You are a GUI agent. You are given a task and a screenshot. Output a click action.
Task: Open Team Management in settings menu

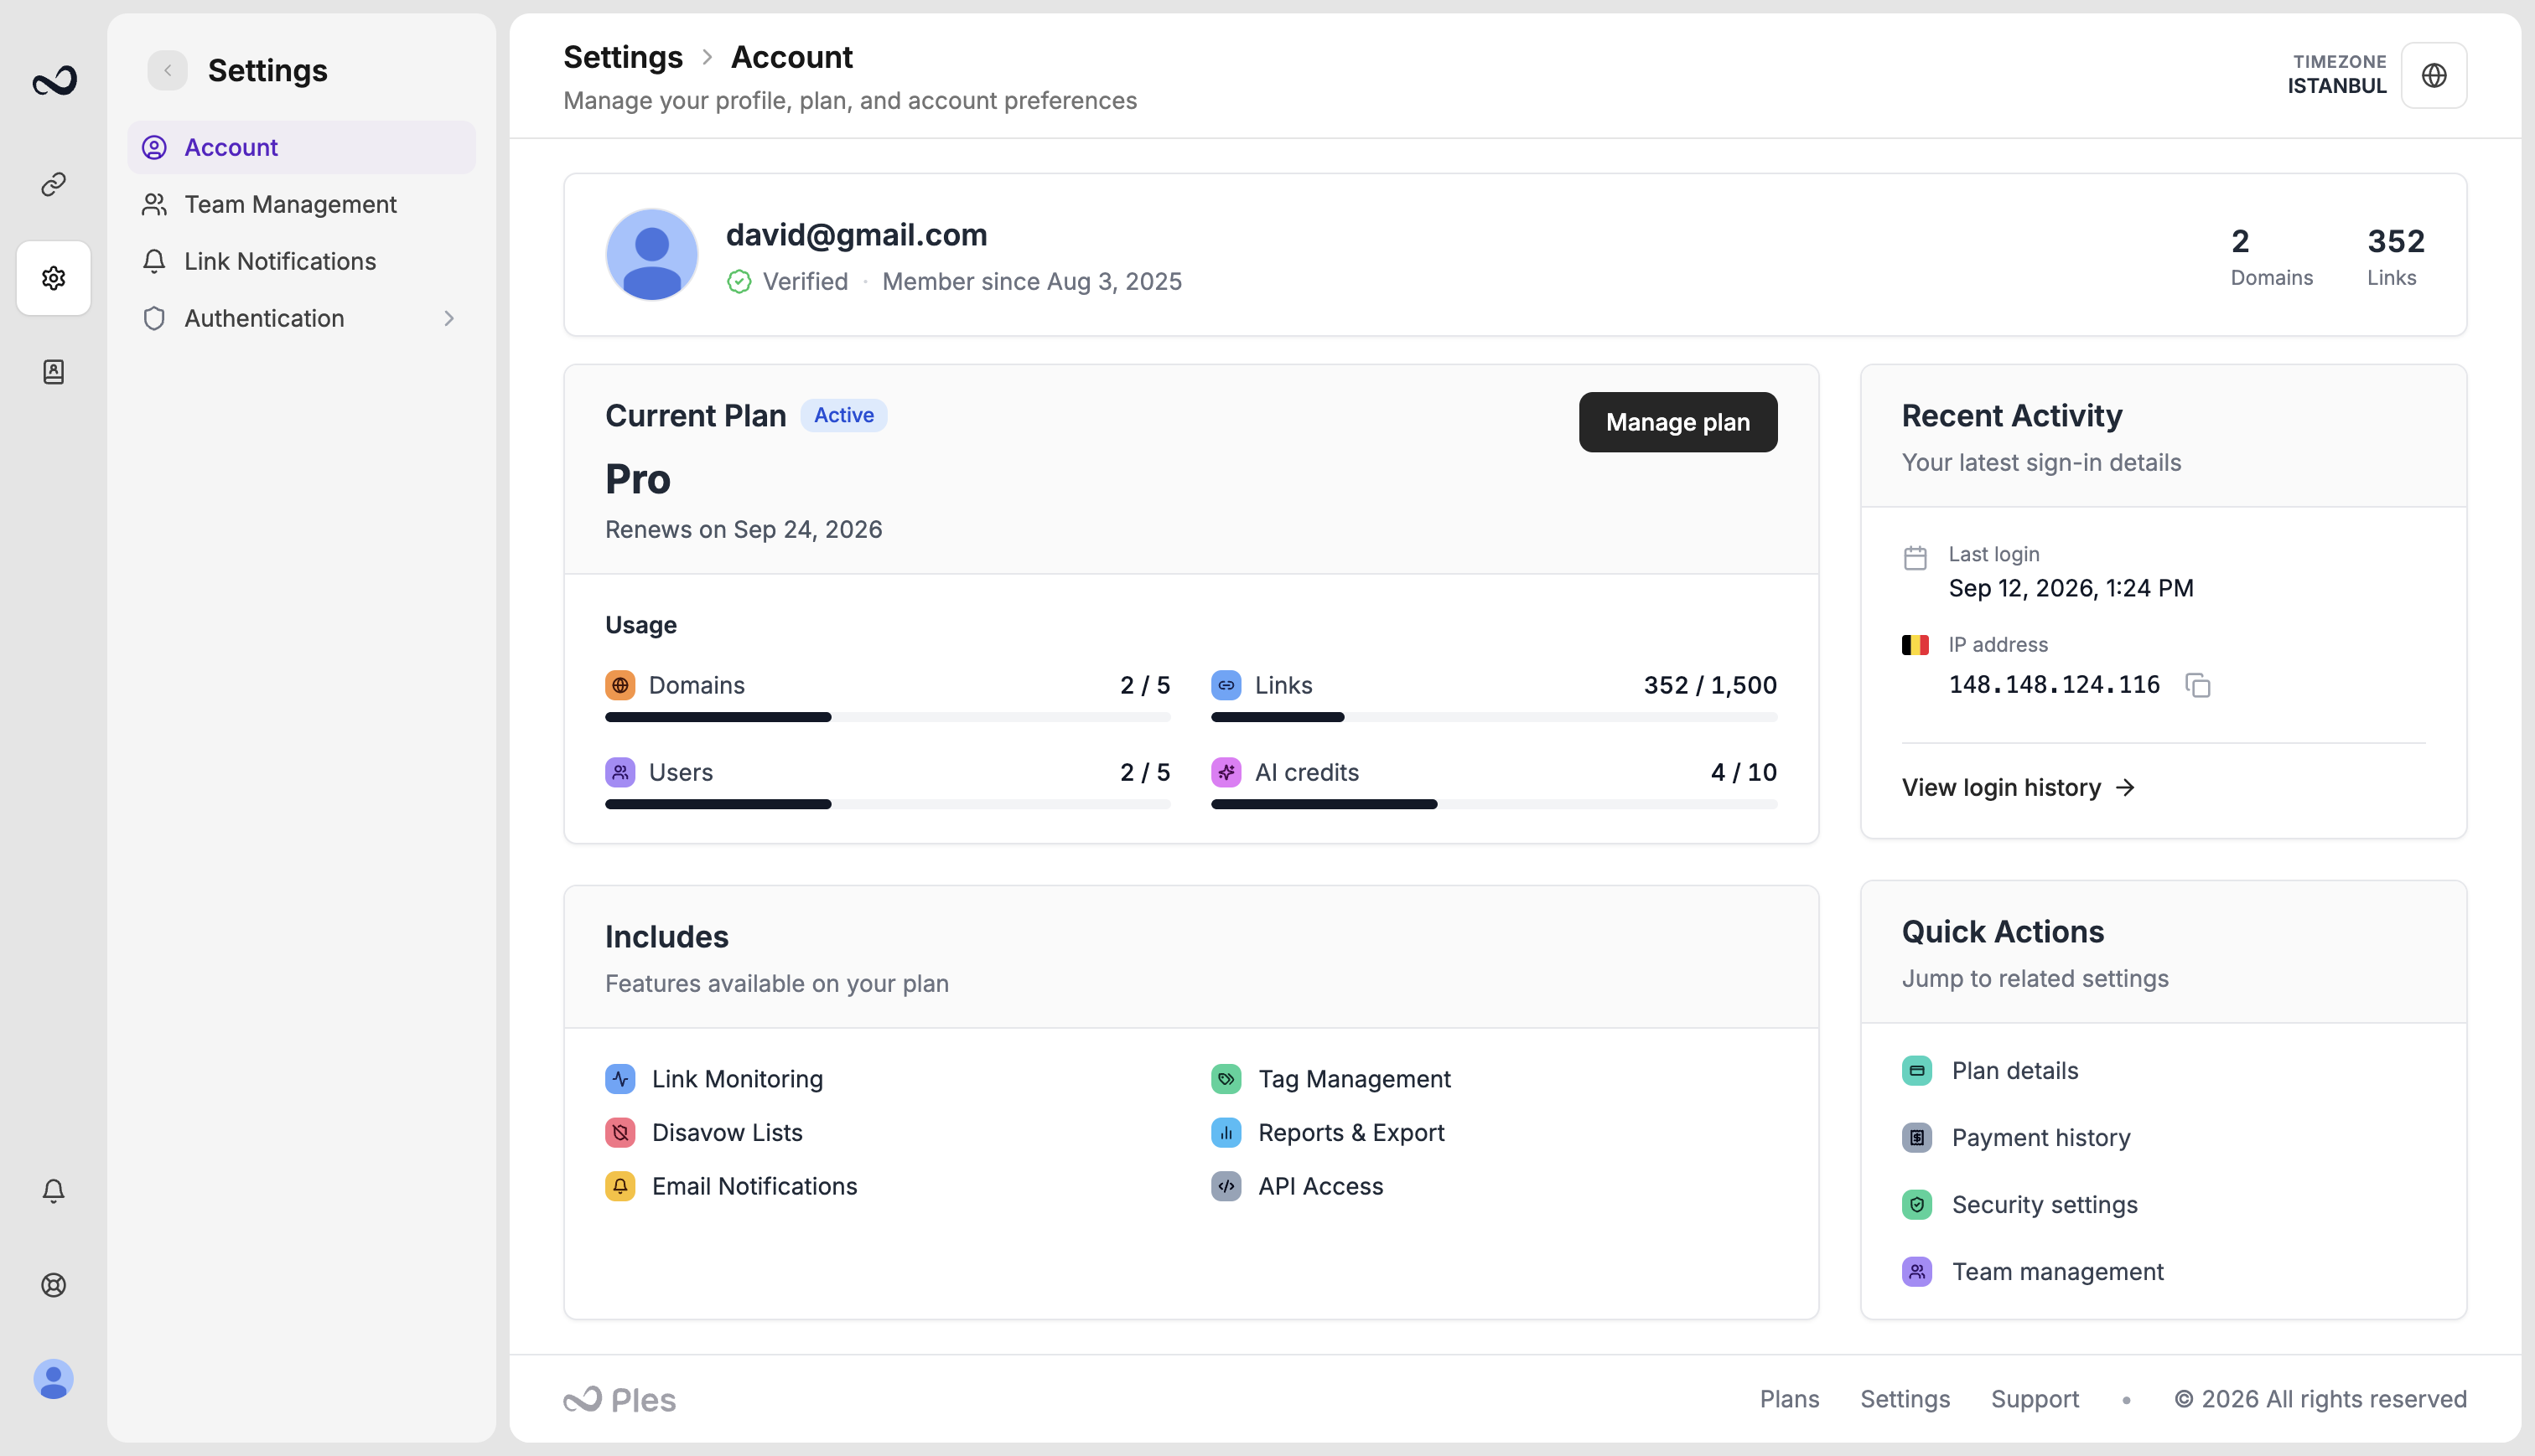click(302, 205)
